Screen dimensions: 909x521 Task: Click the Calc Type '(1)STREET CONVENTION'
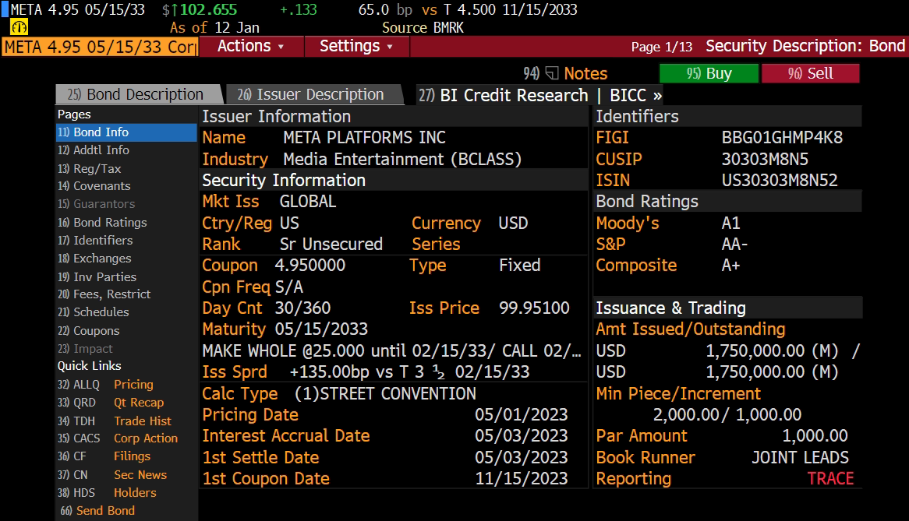click(x=385, y=393)
